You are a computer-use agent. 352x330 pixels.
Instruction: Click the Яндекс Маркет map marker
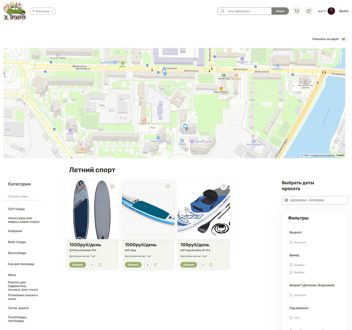[221, 89]
